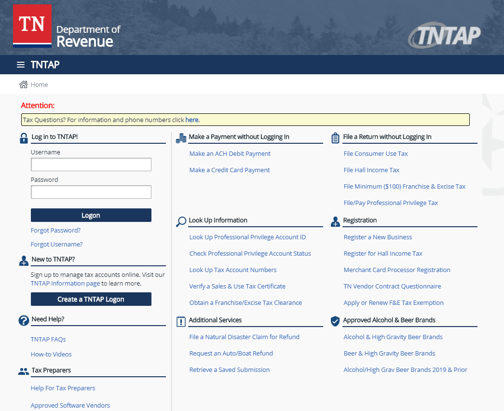Screen dimensions: 504x411
Task: Open Look Up Tax Account Numbers
Action: [233, 270]
